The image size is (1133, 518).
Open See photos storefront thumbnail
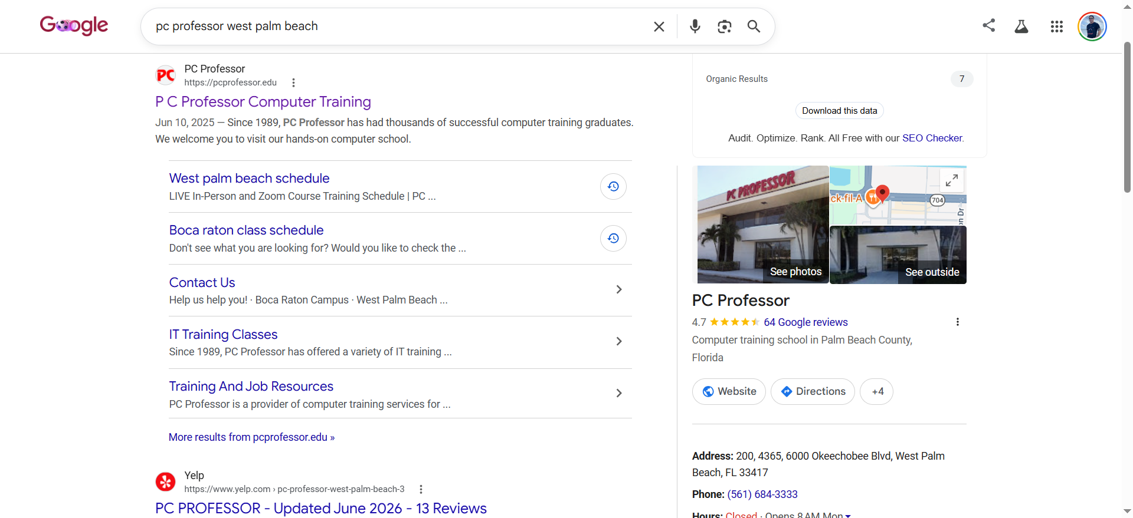pyautogui.click(x=763, y=225)
